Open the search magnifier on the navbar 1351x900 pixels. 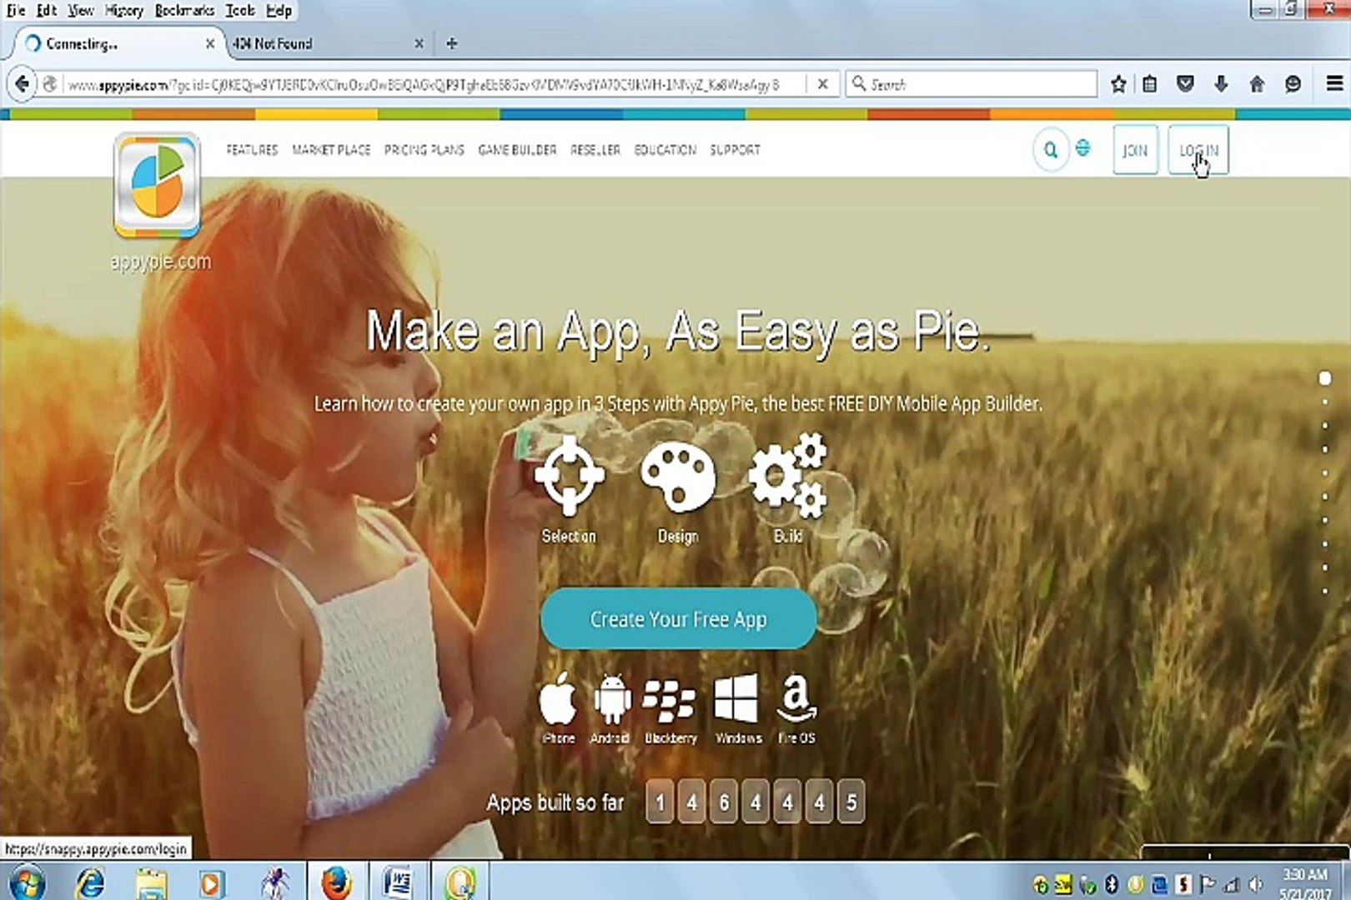coord(1050,150)
